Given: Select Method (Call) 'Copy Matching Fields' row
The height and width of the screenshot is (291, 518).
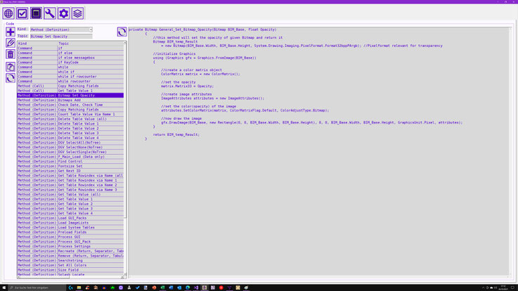Looking at the screenshot, I should pos(70,86).
